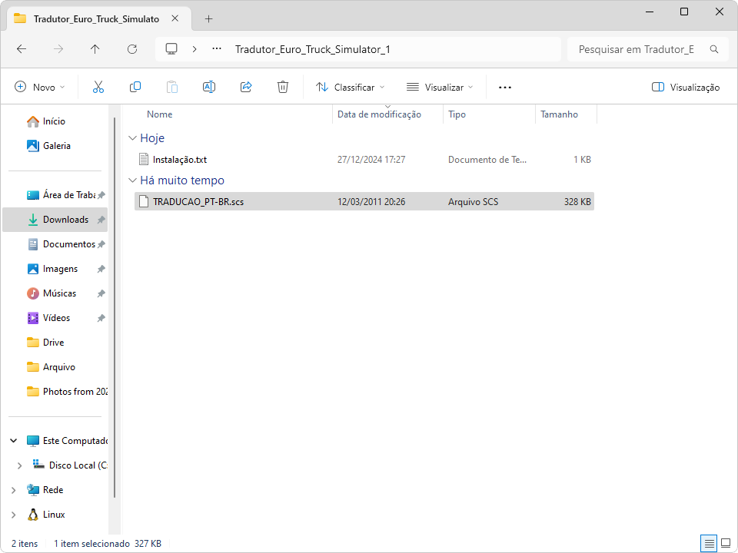Click the Instalação.txt file icon
Viewport: 738px width, 553px height.
[144, 160]
